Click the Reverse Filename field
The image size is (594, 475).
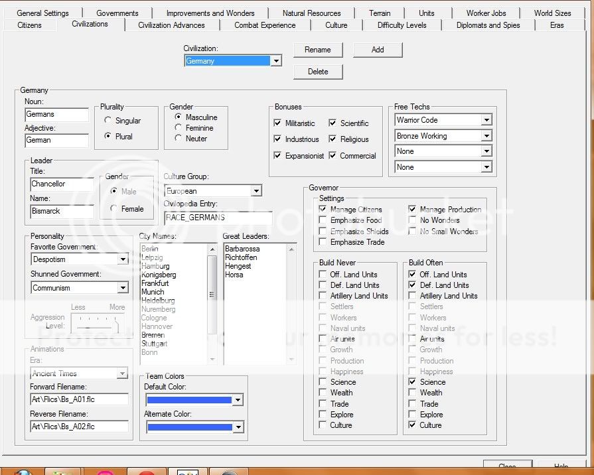(x=79, y=427)
